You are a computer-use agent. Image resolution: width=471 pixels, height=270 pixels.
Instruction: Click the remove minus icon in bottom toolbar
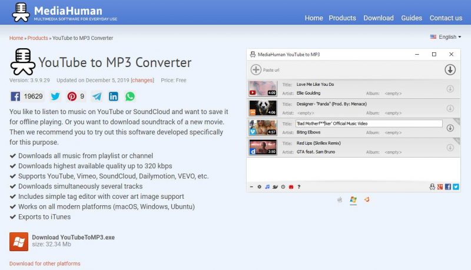point(251,186)
